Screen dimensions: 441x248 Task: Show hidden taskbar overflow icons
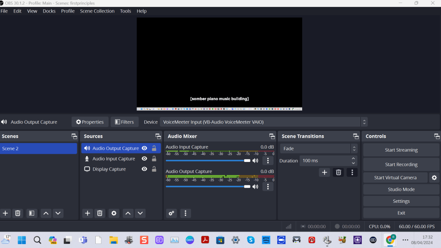pos(405,240)
